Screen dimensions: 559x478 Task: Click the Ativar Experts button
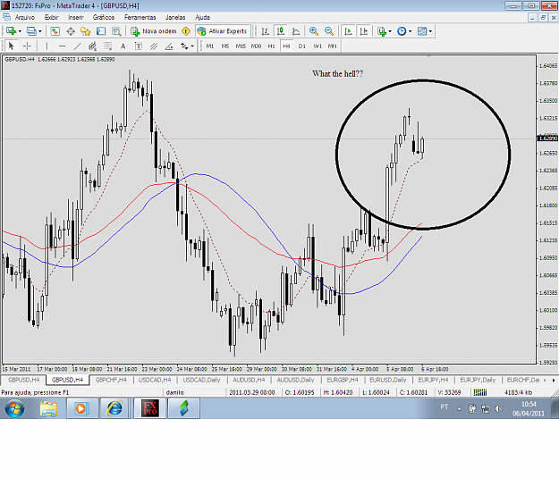click(223, 31)
